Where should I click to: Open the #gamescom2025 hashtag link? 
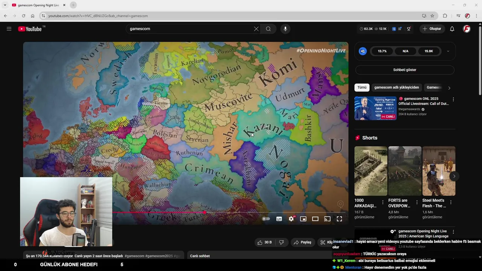[x=159, y=256]
